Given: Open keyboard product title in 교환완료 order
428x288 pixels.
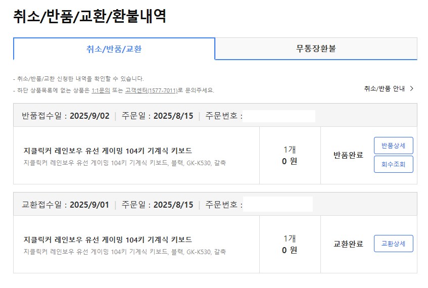Looking at the screenshot, I should (108, 239).
